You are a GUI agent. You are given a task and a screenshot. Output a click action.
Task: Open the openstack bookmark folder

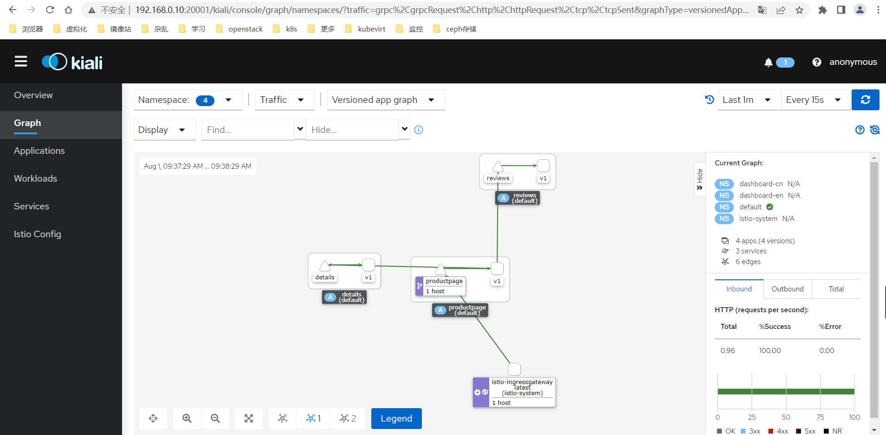coord(239,29)
